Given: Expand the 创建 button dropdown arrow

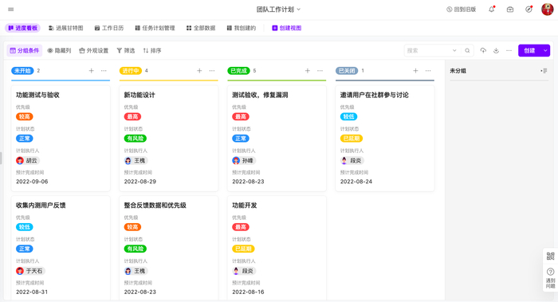Looking at the screenshot, I should (x=545, y=50).
